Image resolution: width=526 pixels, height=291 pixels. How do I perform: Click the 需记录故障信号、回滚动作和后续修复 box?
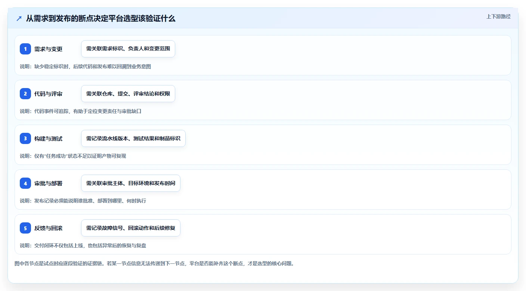(131, 228)
